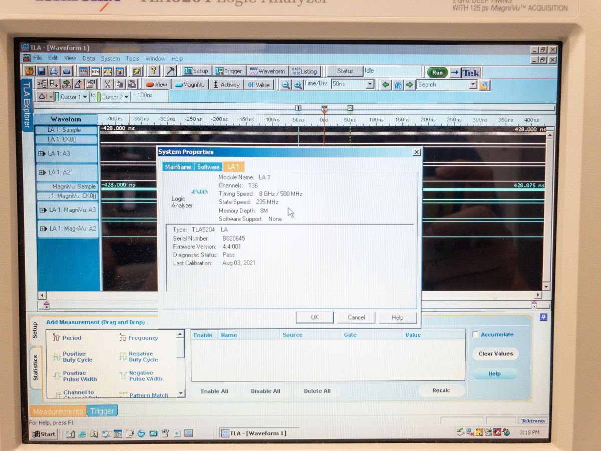Select the Frequency measurement
Image resolution: width=601 pixels, height=451 pixels.
138,338
